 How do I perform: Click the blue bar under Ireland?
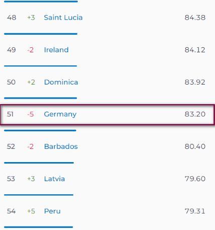[40, 66]
